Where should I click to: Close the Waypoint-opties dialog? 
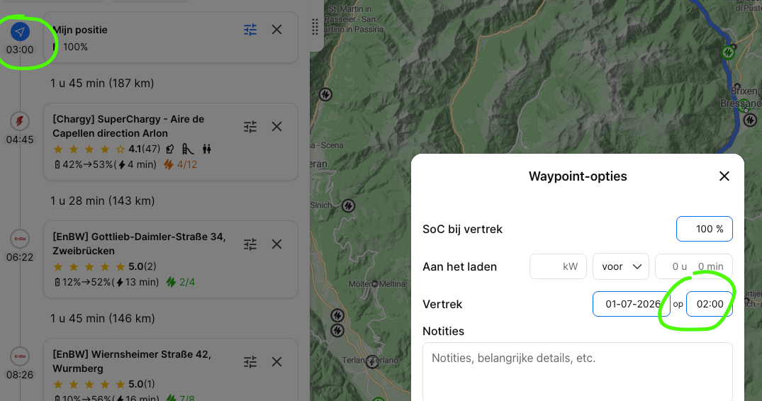[724, 176]
